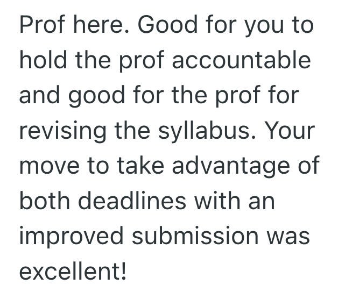Click the word "Prof" starting the comment

tap(41, 26)
